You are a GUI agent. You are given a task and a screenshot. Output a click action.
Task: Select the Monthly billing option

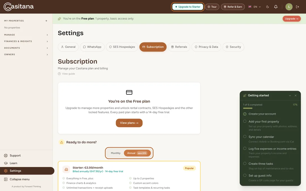click(x=116, y=153)
